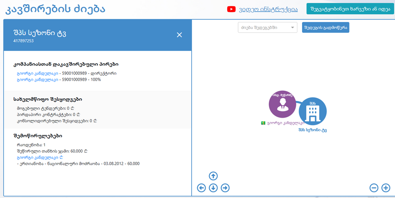Click the green money icon beside გიორგი კანდელაკი

(263, 123)
